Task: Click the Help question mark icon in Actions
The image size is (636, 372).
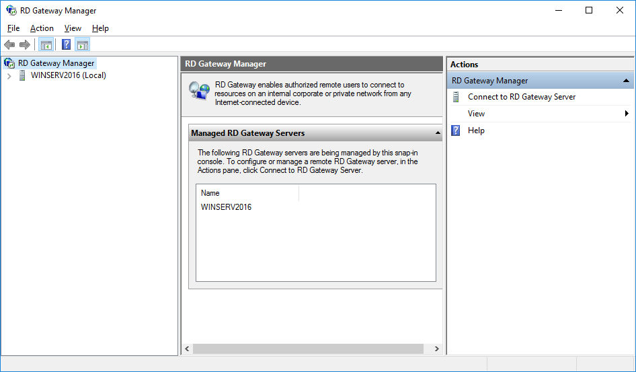Action: click(x=456, y=131)
